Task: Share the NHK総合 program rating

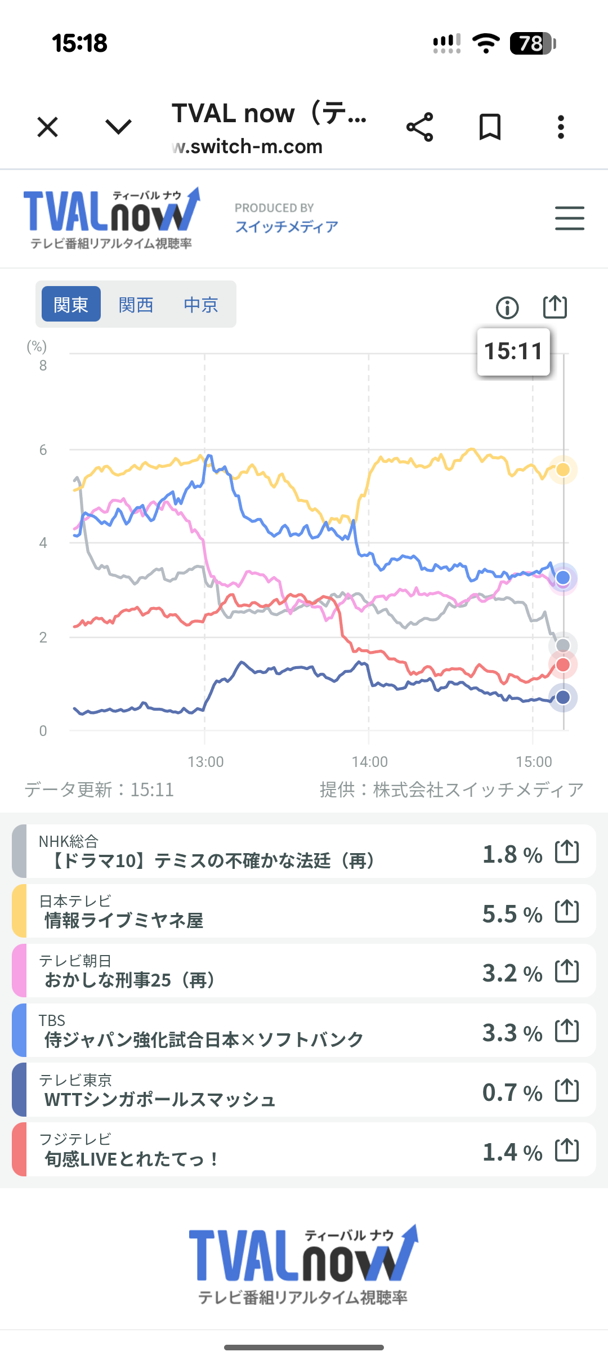Action: click(567, 851)
